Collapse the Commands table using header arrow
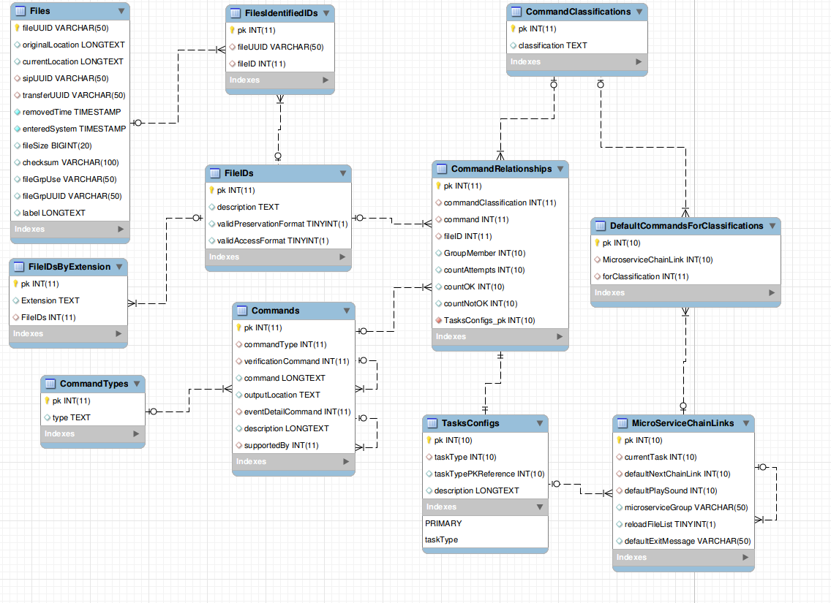The width and height of the screenshot is (831, 603). tap(346, 311)
